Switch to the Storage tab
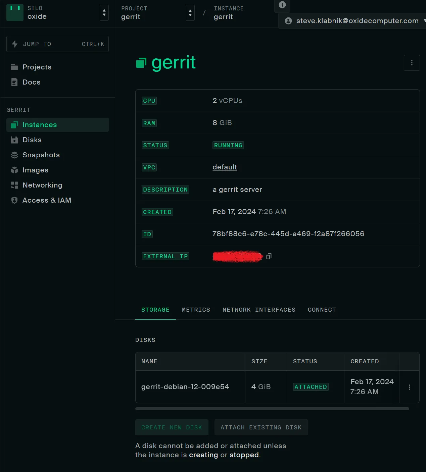Screen dimensions: 426x472 tap(155, 310)
